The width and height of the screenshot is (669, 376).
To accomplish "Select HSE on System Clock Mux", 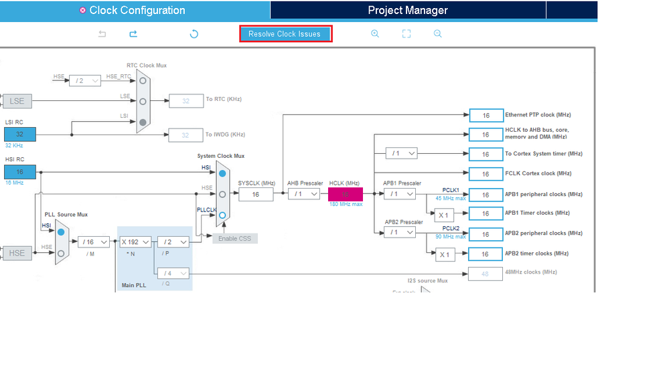I will (x=222, y=195).
